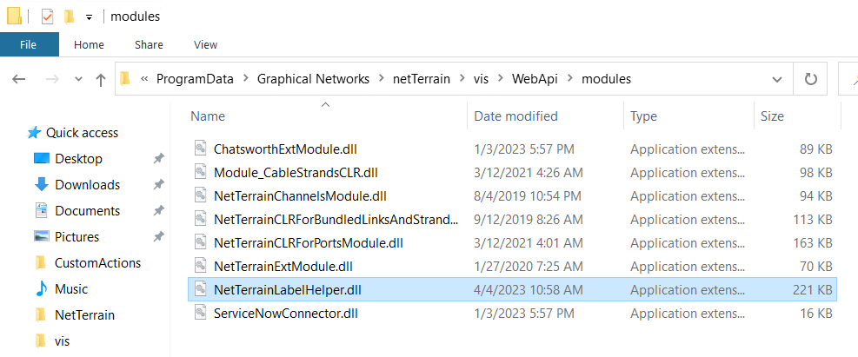Open CustomActions folder in Quick access

97,263
